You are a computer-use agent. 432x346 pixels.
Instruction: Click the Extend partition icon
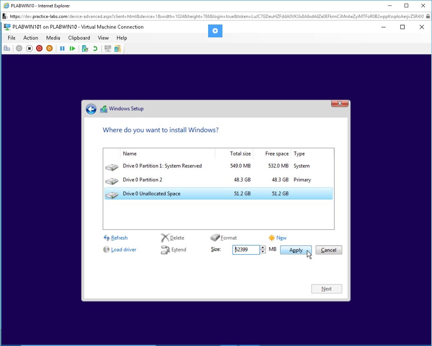(165, 250)
